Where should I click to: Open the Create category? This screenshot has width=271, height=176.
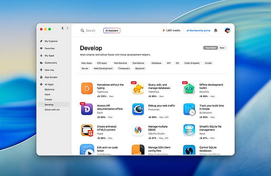tap(48, 99)
